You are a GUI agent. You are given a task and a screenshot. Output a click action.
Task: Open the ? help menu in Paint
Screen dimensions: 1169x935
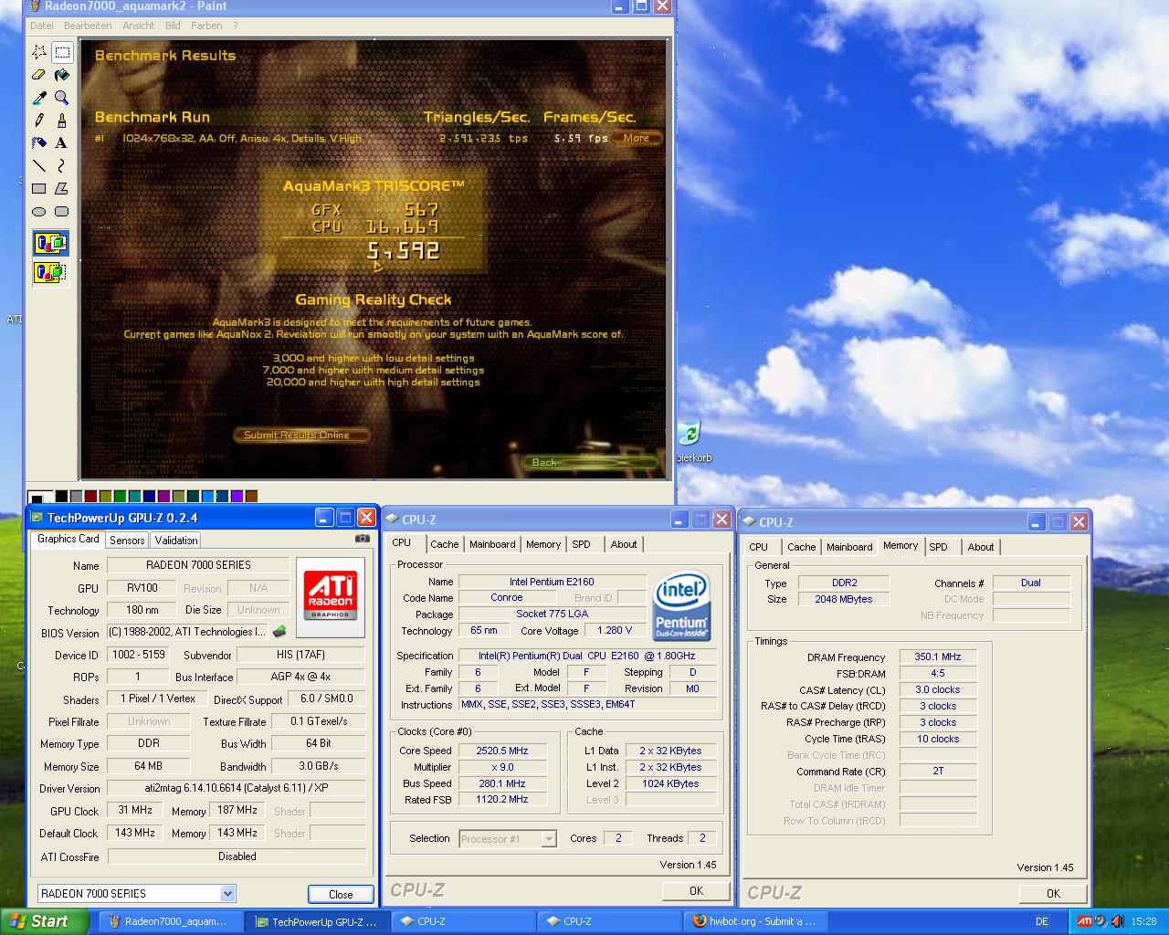click(235, 26)
